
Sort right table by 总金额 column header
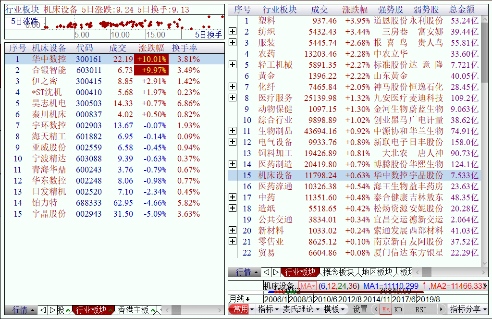coord(462,10)
